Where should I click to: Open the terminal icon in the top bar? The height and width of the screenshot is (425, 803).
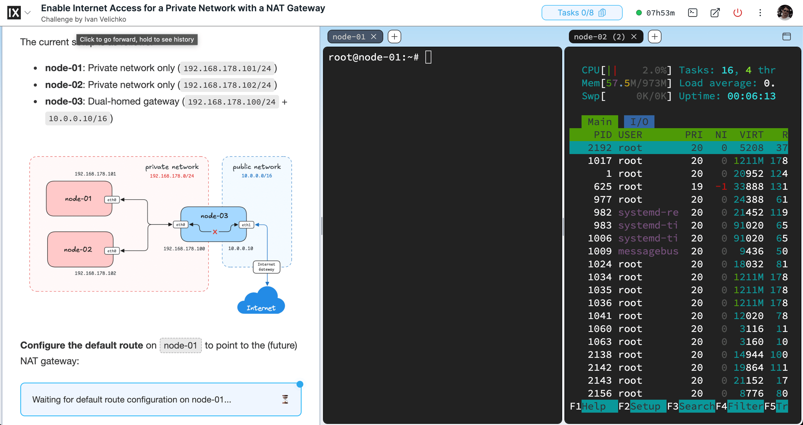[x=693, y=13]
